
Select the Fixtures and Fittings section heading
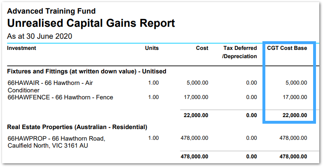coord(87,71)
